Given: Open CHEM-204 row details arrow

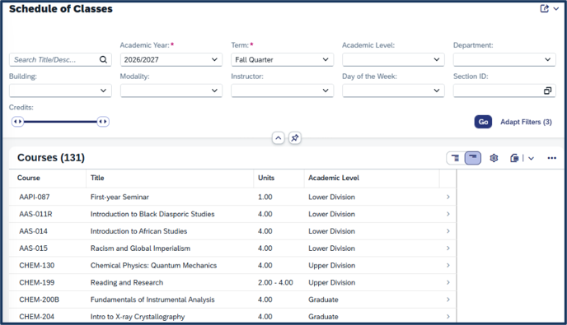Looking at the screenshot, I should tap(448, 317).
